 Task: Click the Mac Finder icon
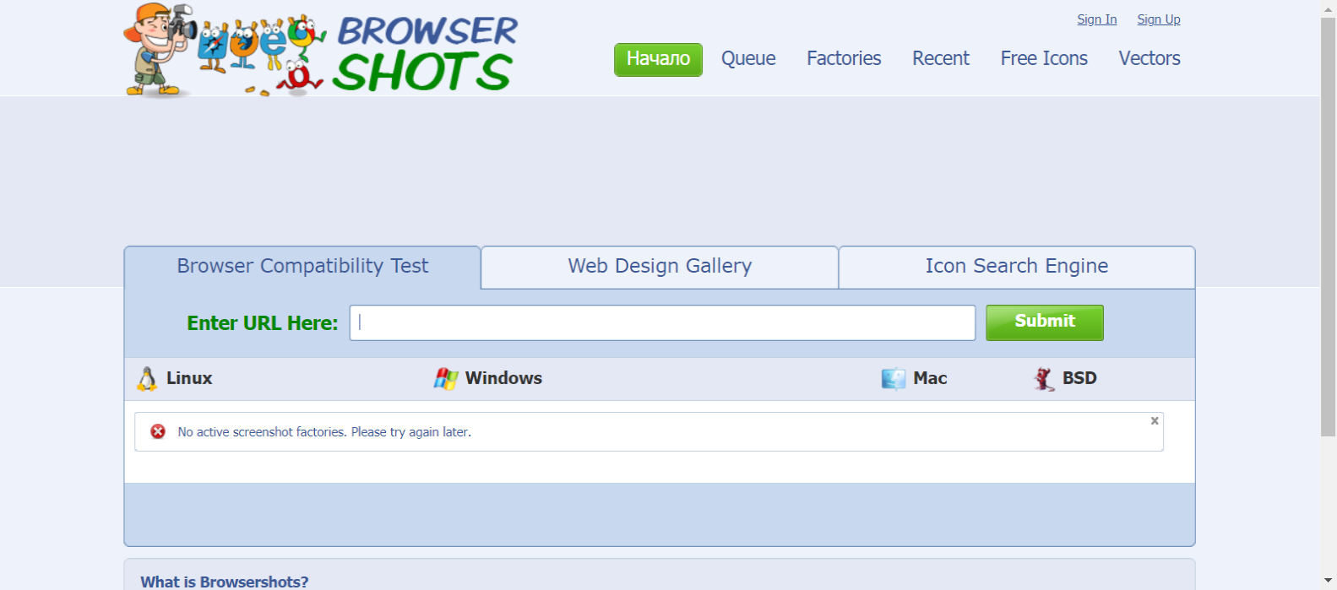tap(893, 379)
